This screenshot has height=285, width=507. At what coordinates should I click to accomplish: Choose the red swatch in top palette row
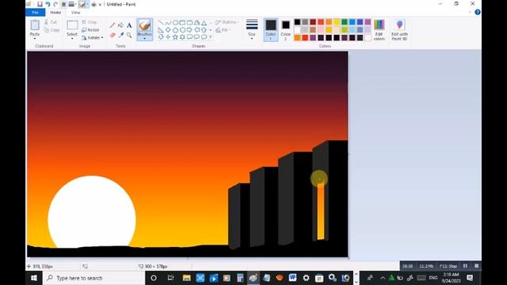coord(321,22)
